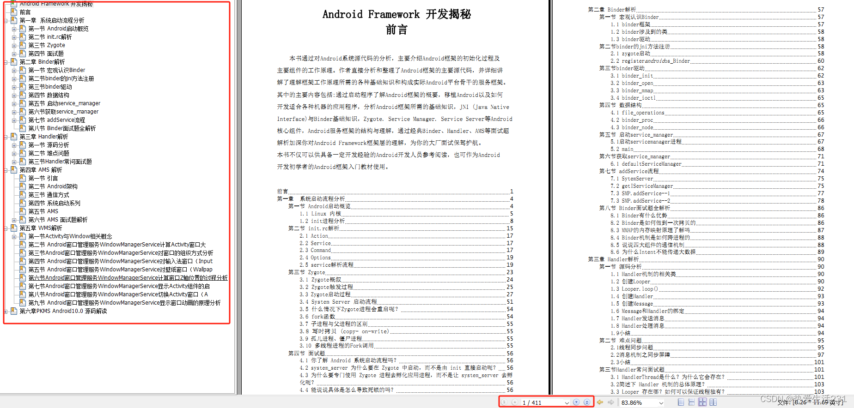Expand 第七节 addService流程 bookmark node
854x408 pixels.
click(x=14, y=120)
